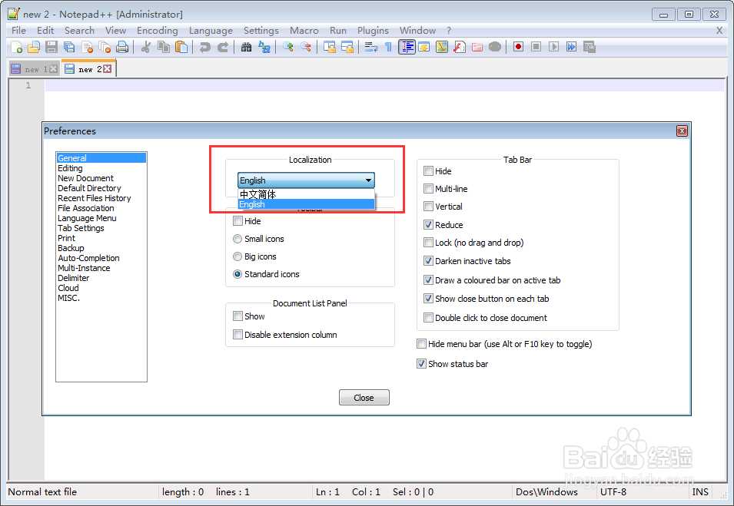The image size is (734, 506).
Task: Open the Localization language dropdown
Action: (x=306, y=180)
